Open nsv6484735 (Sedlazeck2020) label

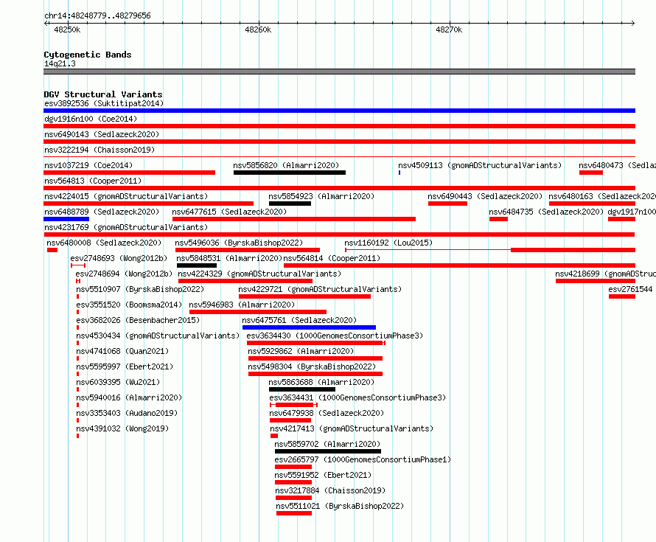pos(546,212)
